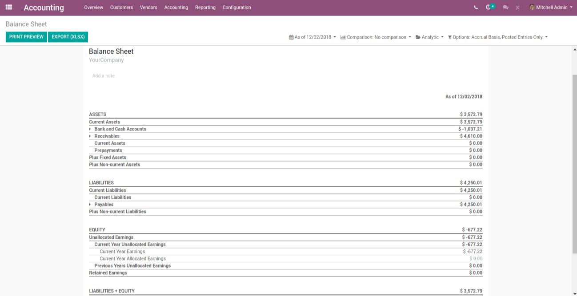This screenshot has height=296, width=577.
Task: Click the $ 4,610.00 receivables value
Action: coord(471,136)
